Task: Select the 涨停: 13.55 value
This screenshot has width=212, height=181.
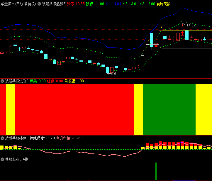Action: point(76,4)
